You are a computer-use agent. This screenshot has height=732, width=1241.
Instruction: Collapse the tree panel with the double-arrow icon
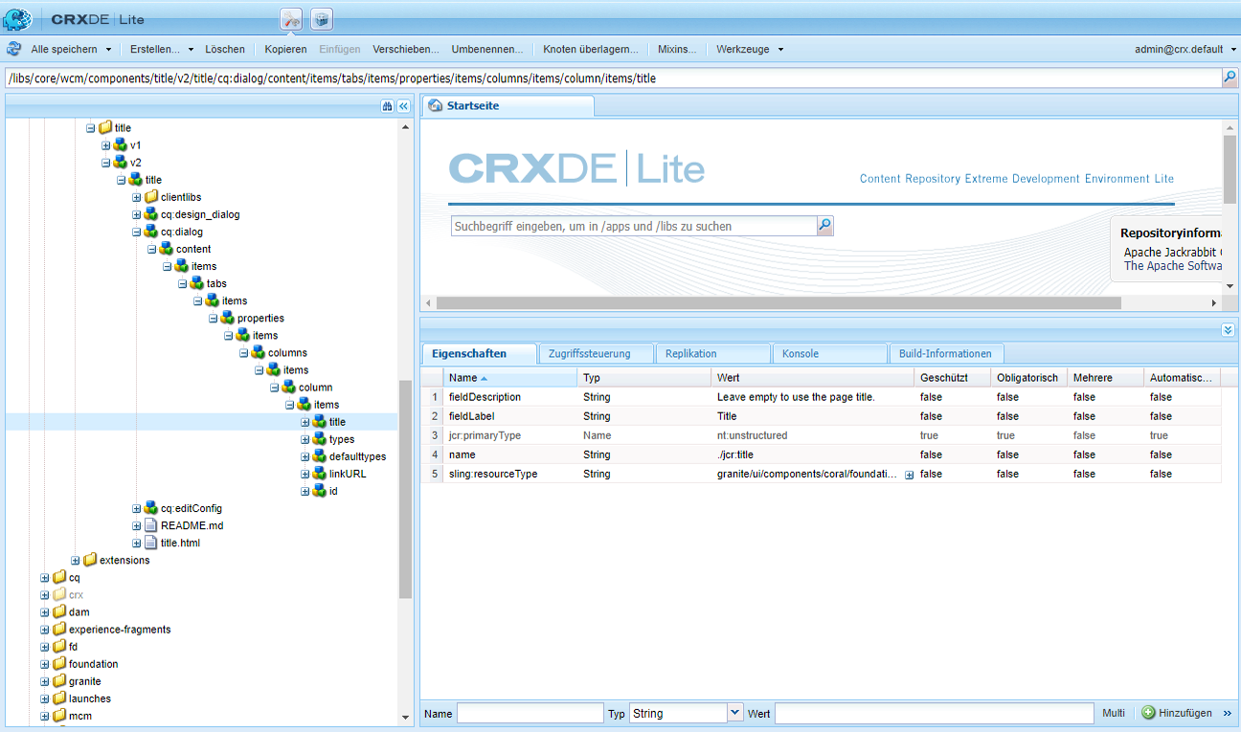[x=404, y=106]
